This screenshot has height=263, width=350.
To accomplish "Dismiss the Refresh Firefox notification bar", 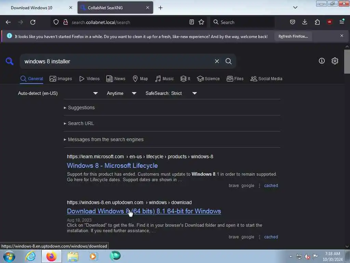I will click(x=342, y=36).
